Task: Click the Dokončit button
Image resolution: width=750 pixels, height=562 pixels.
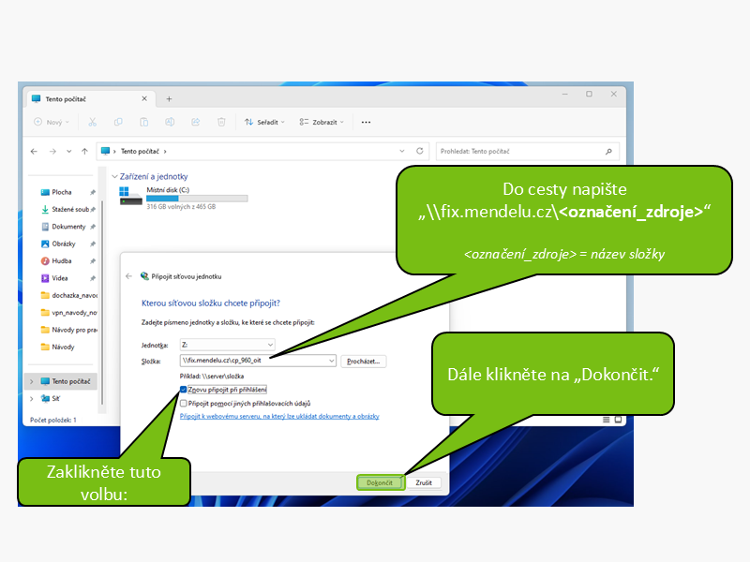Action: tap(380, 482)
